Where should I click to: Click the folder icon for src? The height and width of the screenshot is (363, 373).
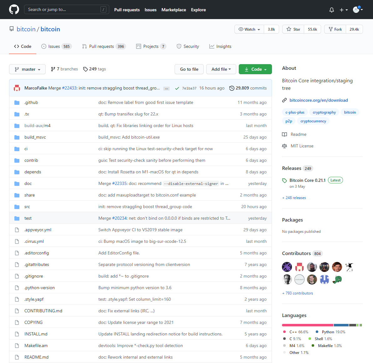(17, 207)
